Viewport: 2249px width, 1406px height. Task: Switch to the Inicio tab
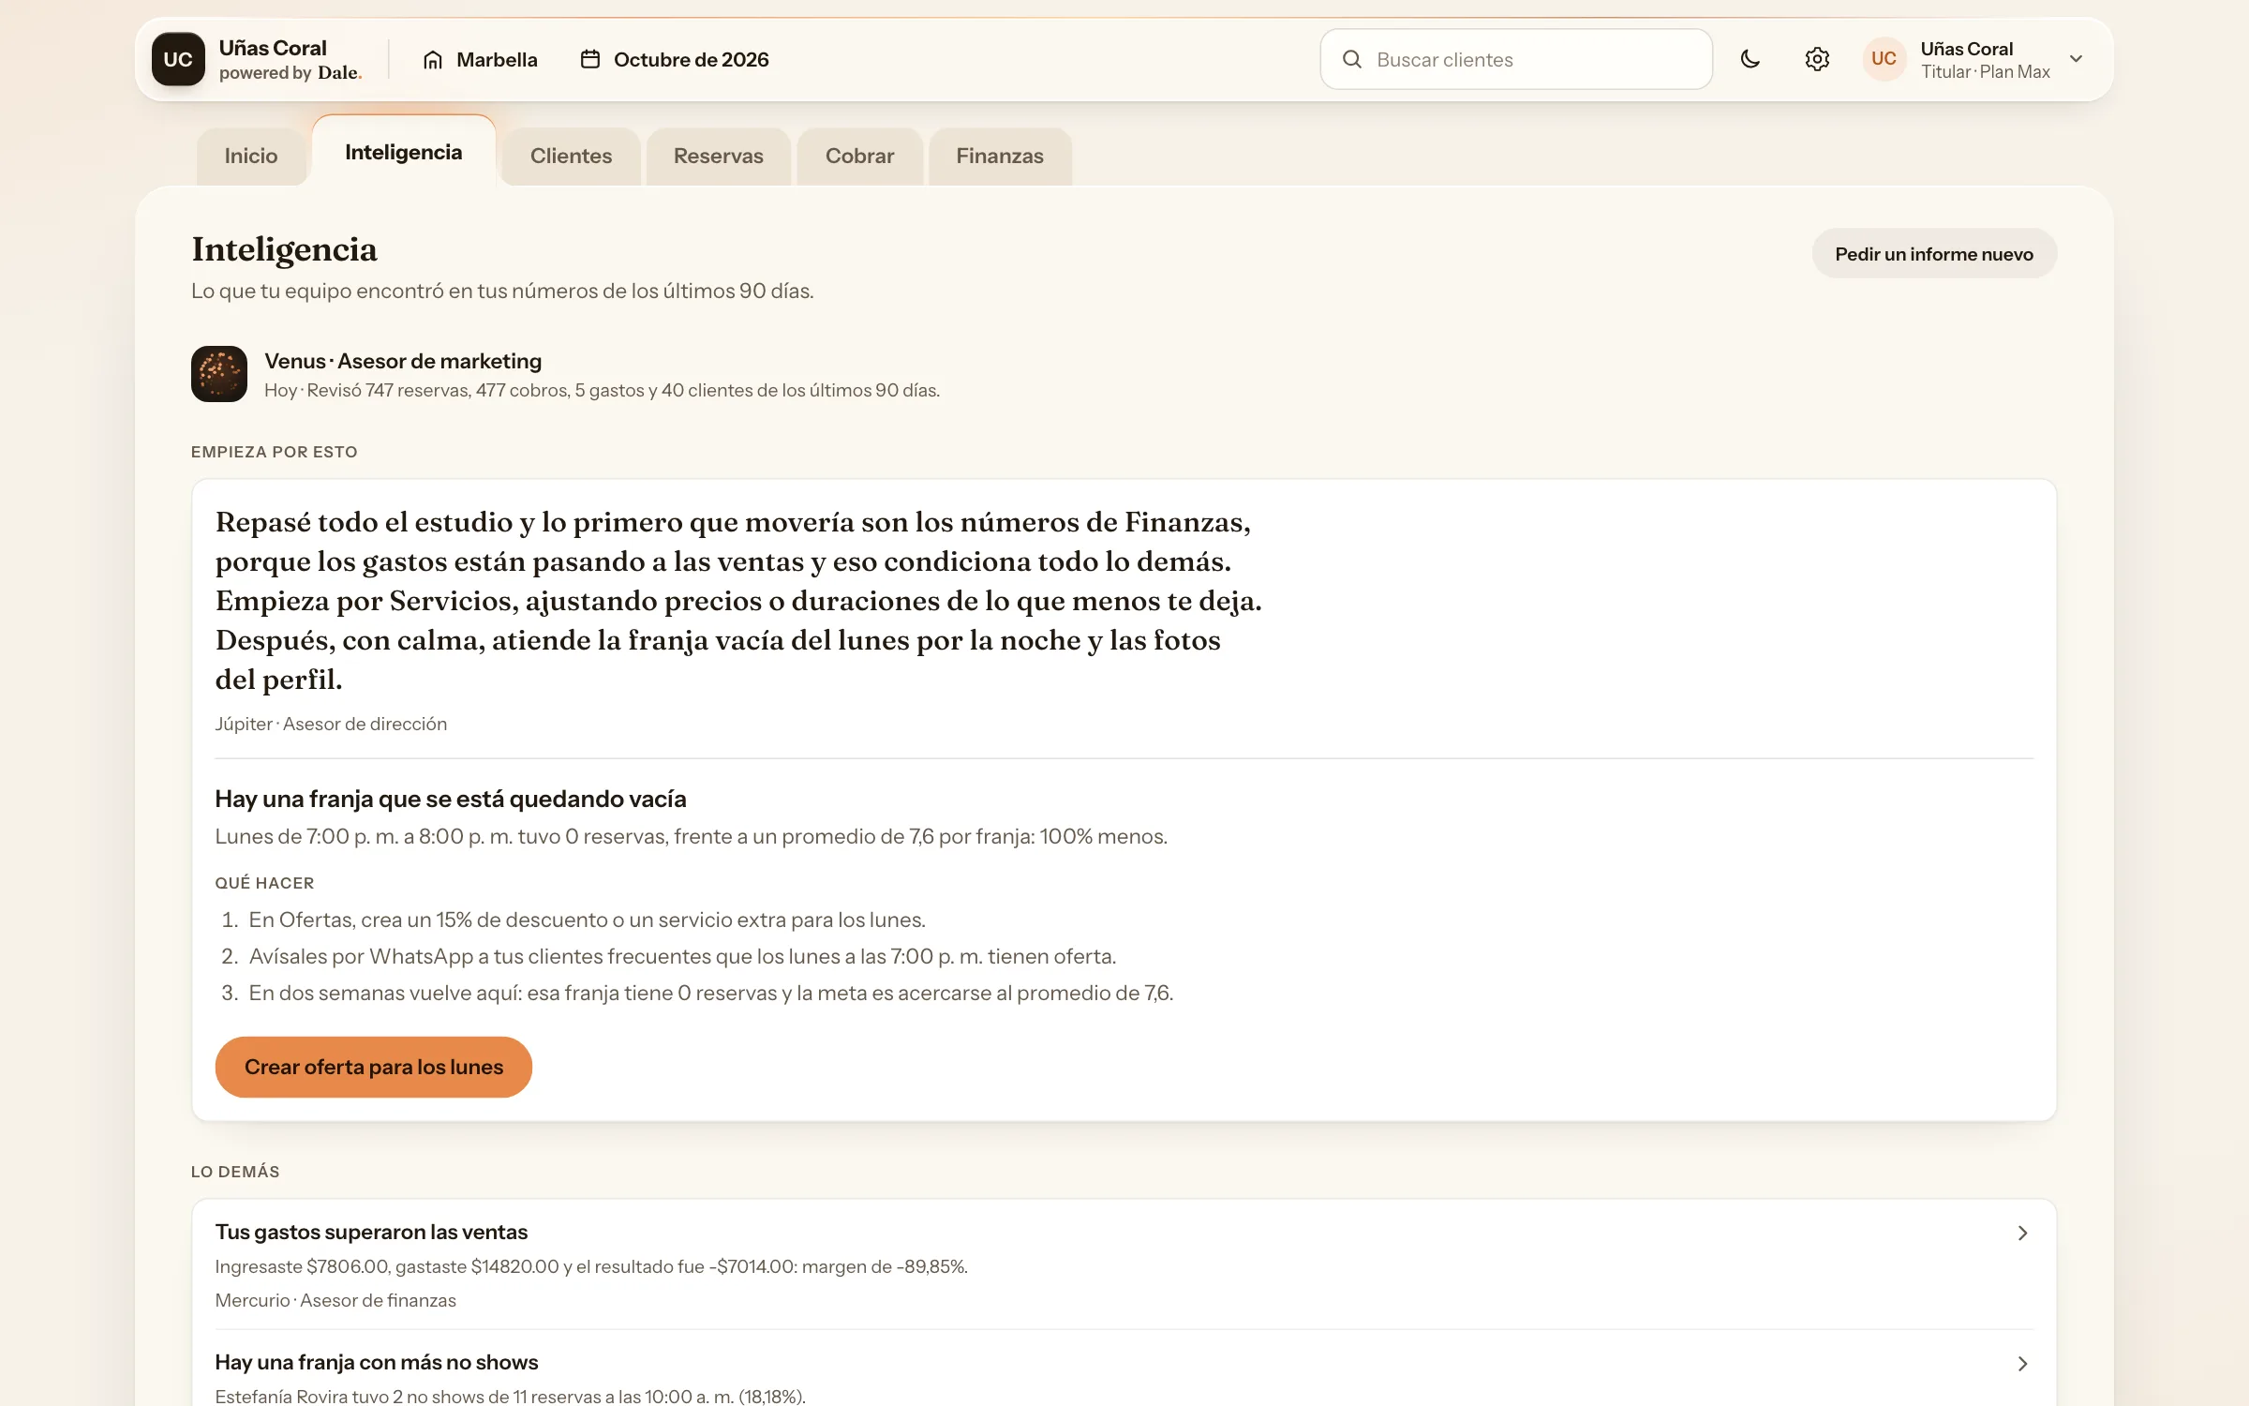pyautogui.click(x=251, y=156)
